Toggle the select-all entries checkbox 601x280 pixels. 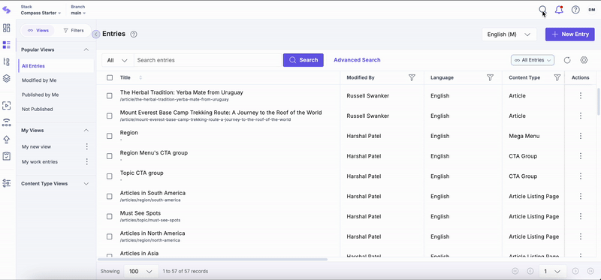click(x=110, y=78)
